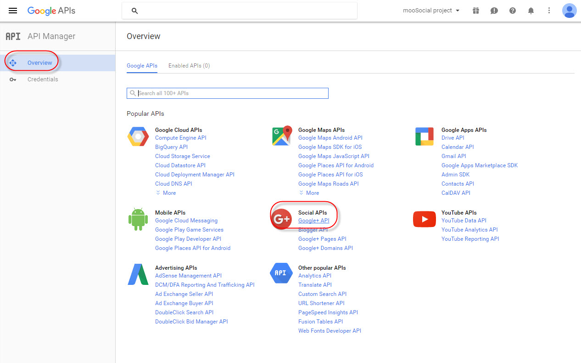Switch to the Enabled APIs tab
The height and width of the screenshot is (363, 581).
click(189, 65)
